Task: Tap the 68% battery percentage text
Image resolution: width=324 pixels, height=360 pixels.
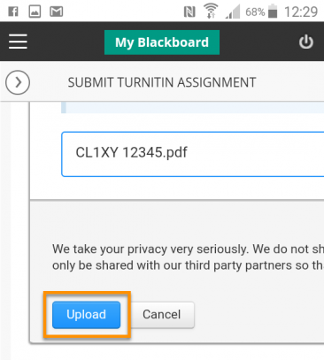Action: click(x=255, y=12)
